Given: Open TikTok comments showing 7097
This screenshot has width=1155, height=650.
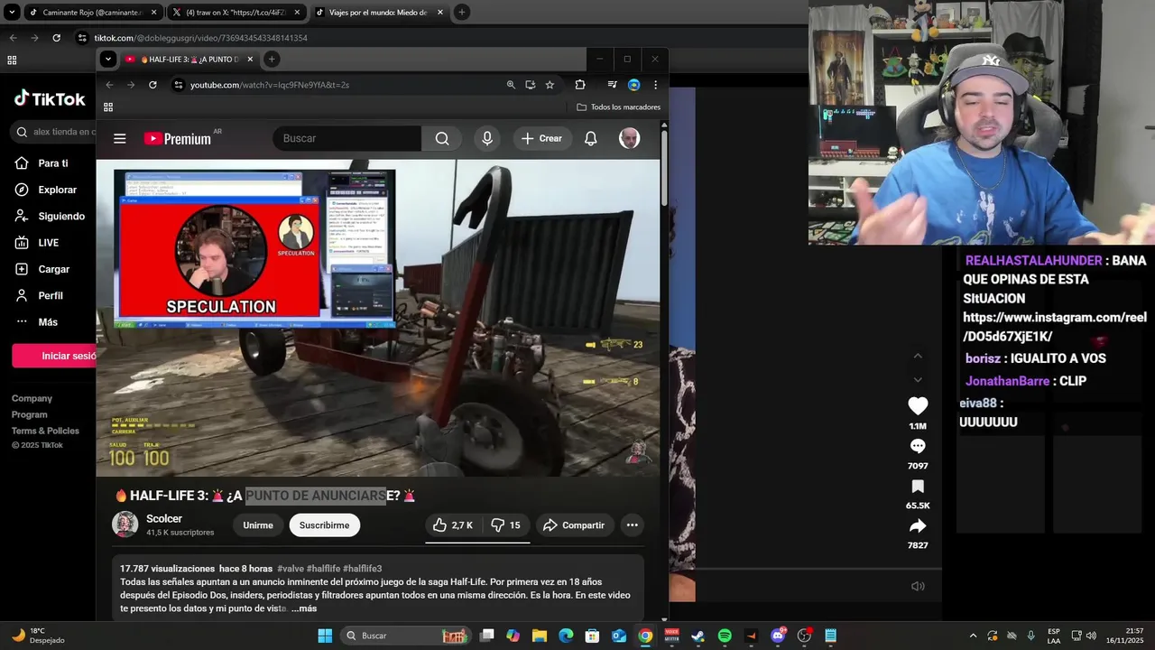Looking at the screenshot, I should (918, 446).
